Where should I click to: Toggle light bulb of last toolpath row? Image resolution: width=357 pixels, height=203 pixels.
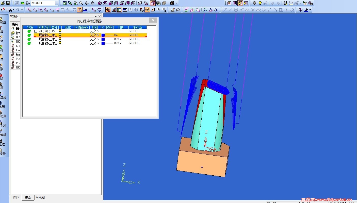pos(60,43)
